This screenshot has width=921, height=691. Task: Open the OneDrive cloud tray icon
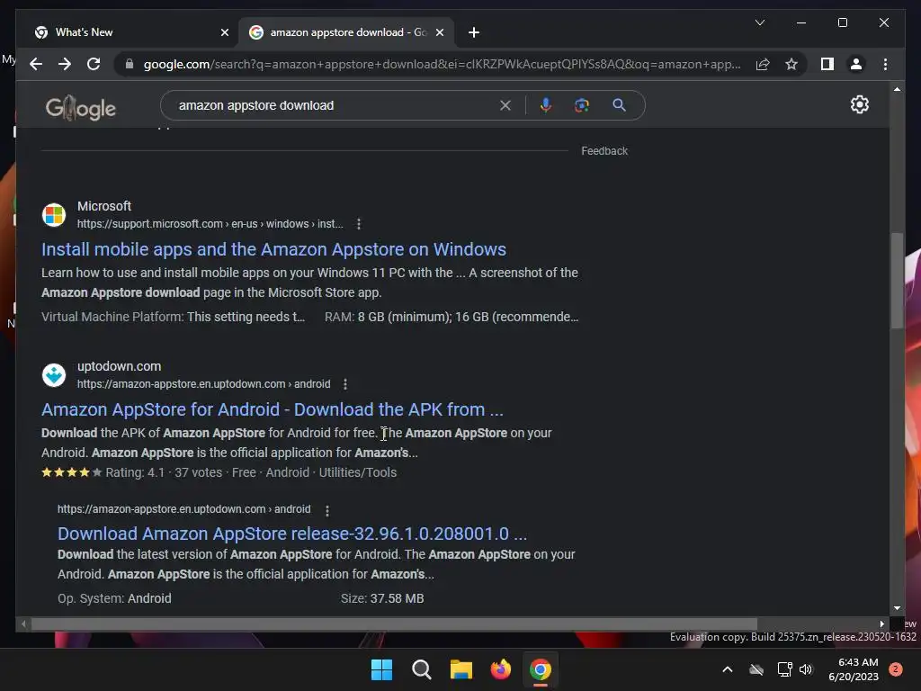point(756,669)
